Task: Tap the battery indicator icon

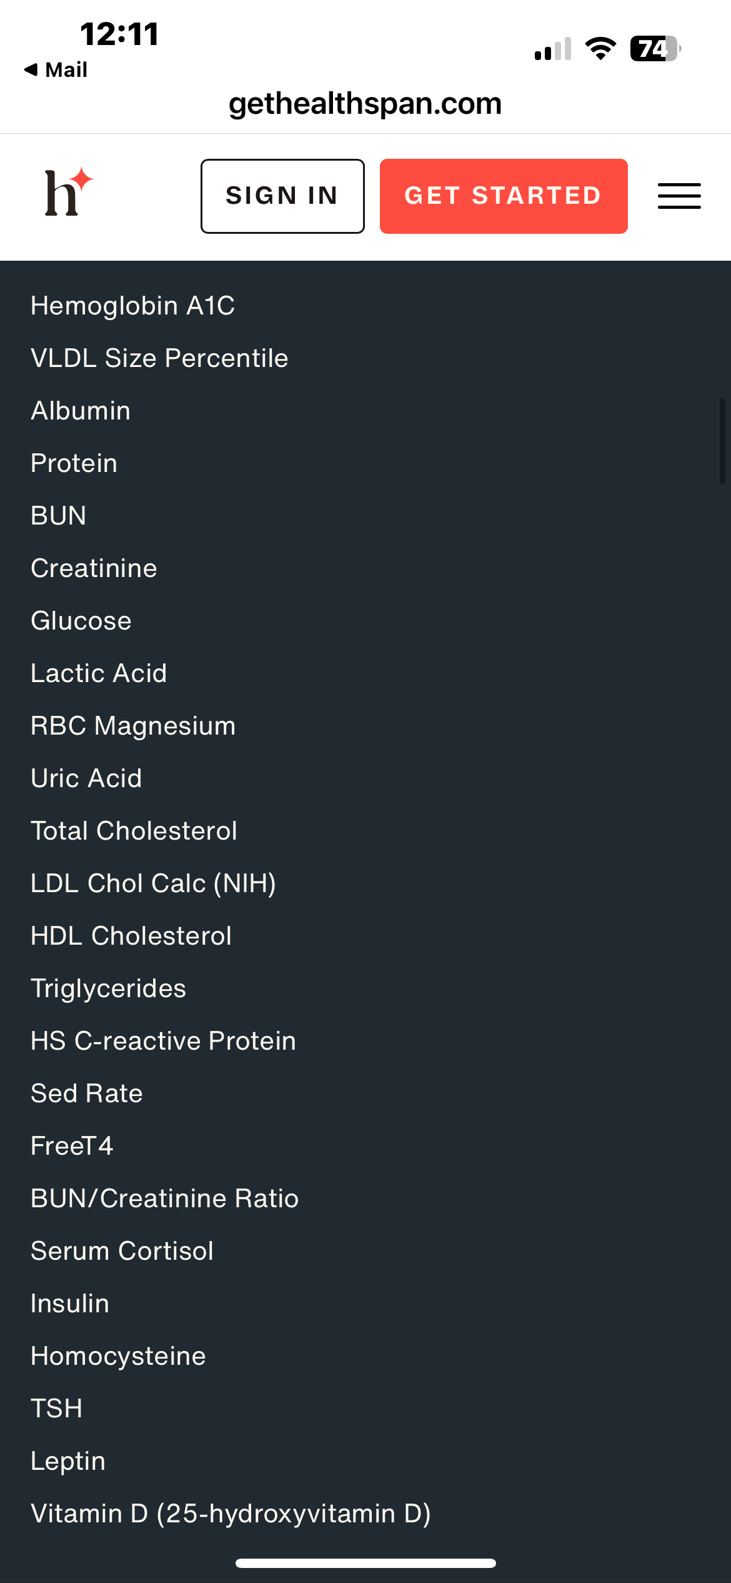Action: [655, 49]
